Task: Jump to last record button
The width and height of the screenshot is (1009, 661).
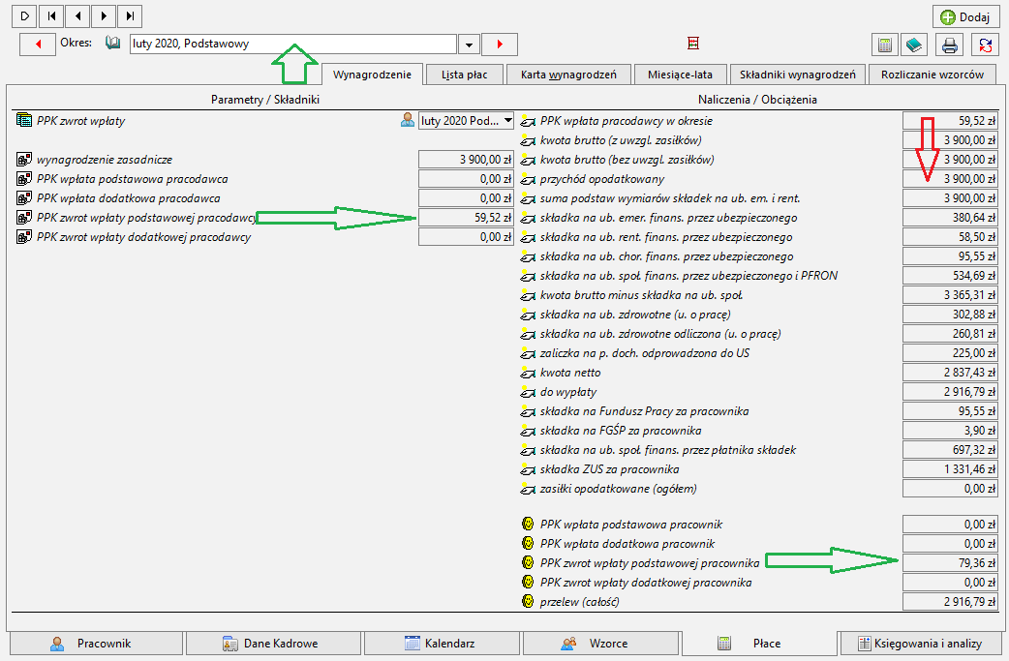Action: tap(130, 16)
